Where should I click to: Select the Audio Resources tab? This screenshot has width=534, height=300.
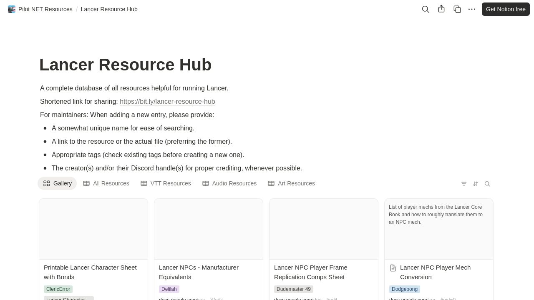click(229, 183)
